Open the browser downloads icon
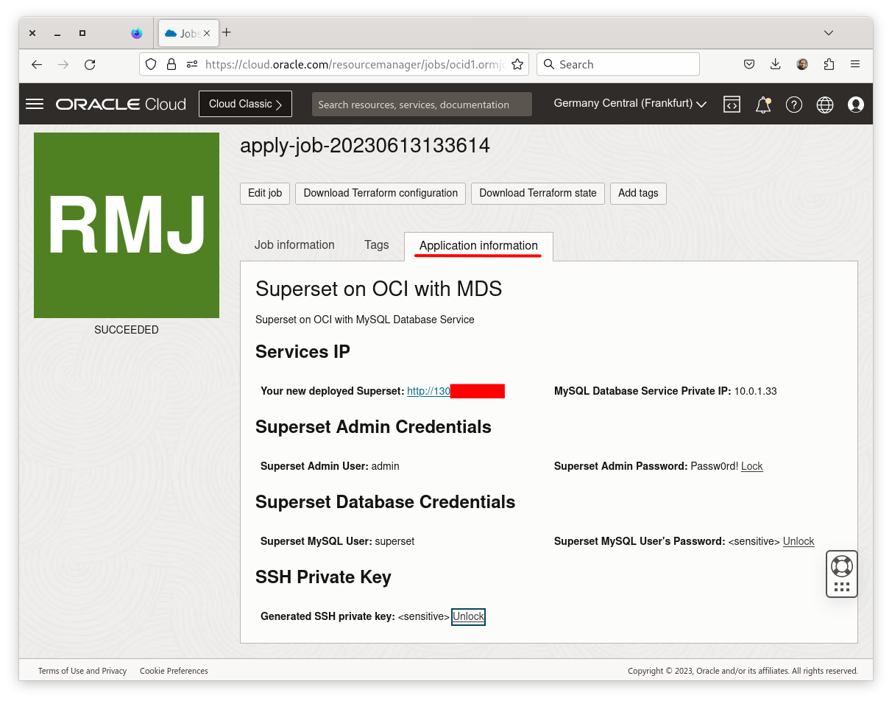892x701 pixels. coord(776,64)
